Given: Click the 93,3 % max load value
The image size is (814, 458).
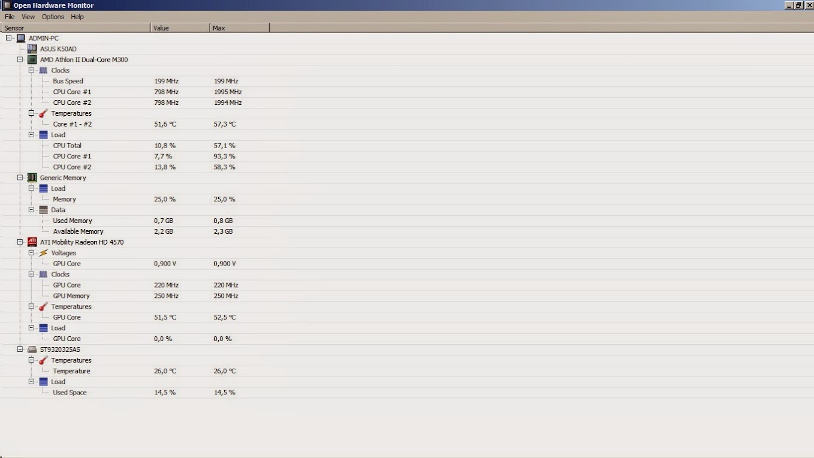Looking at the screenshot, I should (224, 156).
